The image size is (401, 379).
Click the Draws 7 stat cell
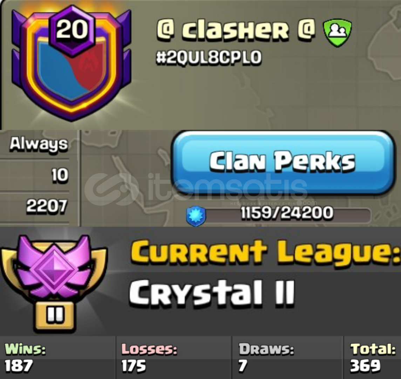click(287, 358)
